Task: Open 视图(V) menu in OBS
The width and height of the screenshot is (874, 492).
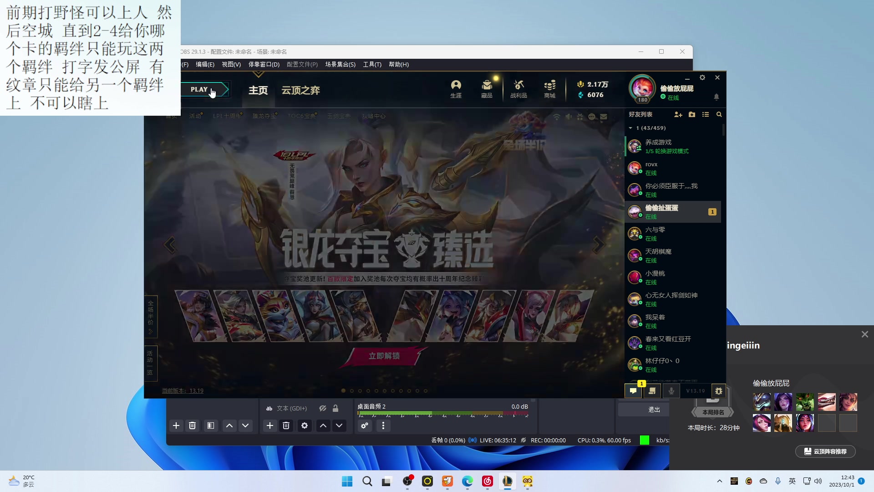Action: click(x=231, y=65)
